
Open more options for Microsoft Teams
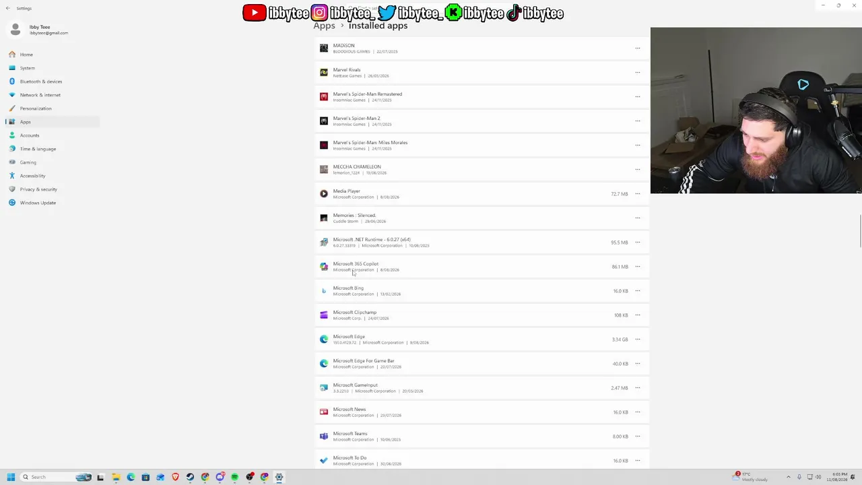(x=638, y=437)
